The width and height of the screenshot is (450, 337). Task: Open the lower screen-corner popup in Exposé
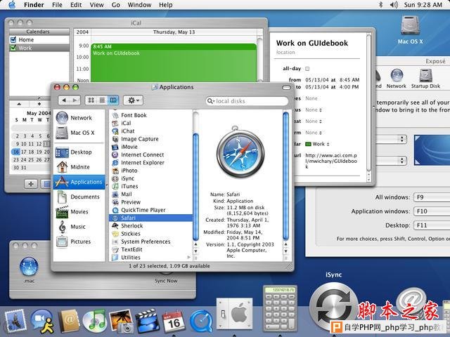tap(392, 160)
